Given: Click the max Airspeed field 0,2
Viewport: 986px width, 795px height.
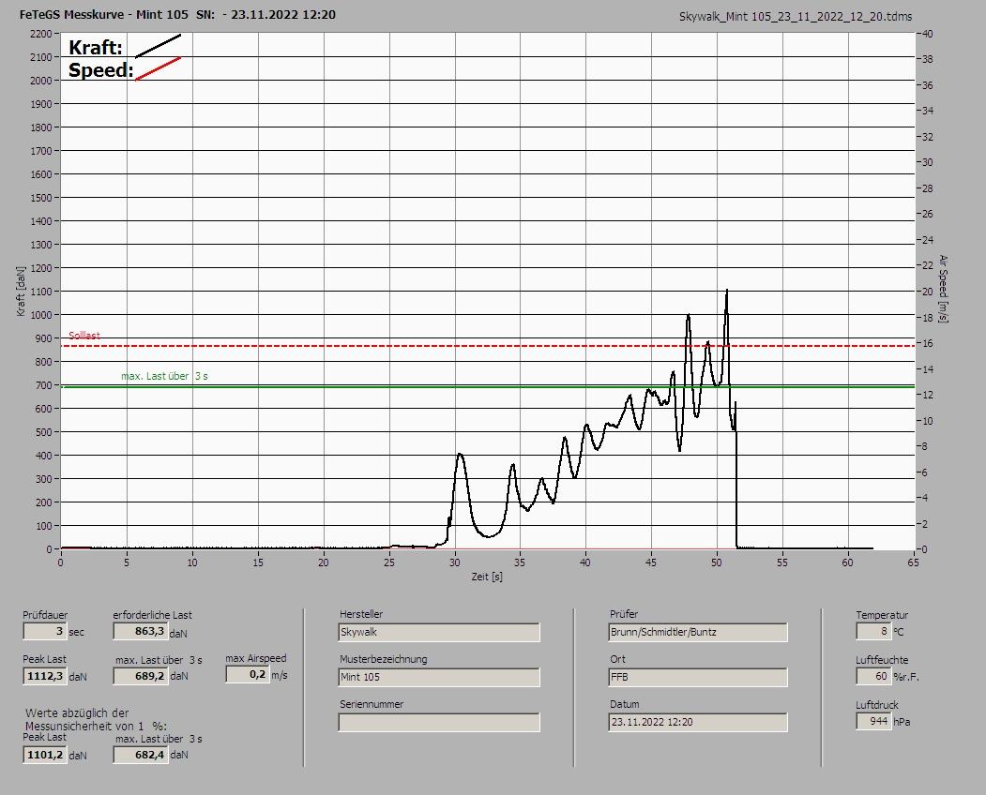Looking at the screenshot, I should coord(247,674).
